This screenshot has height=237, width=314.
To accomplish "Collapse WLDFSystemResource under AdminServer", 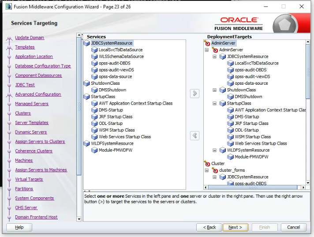I will tap(214, 150).
